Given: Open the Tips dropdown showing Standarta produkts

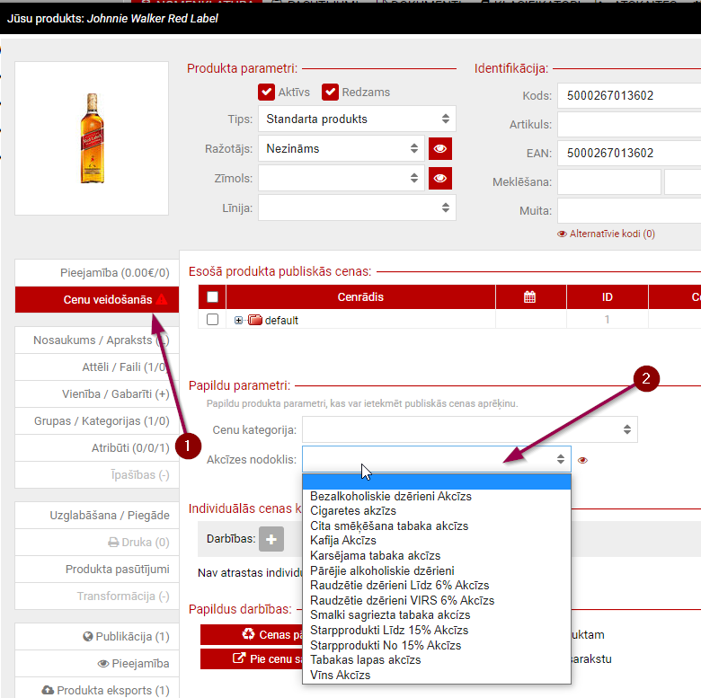Looking at the screenshot, I should tap(357, 119).
